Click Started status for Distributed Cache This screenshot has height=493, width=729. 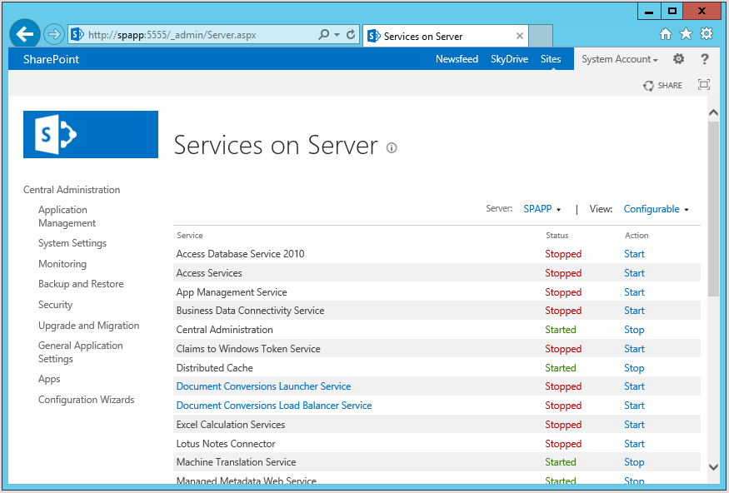[560, 367]
